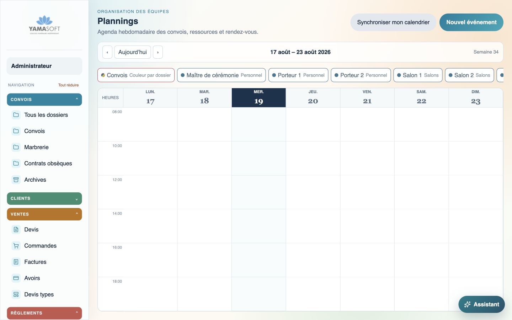This screenshot has height=320, width=512.
Task: Go to the next week with the arrow
Action: pos(158,52)
